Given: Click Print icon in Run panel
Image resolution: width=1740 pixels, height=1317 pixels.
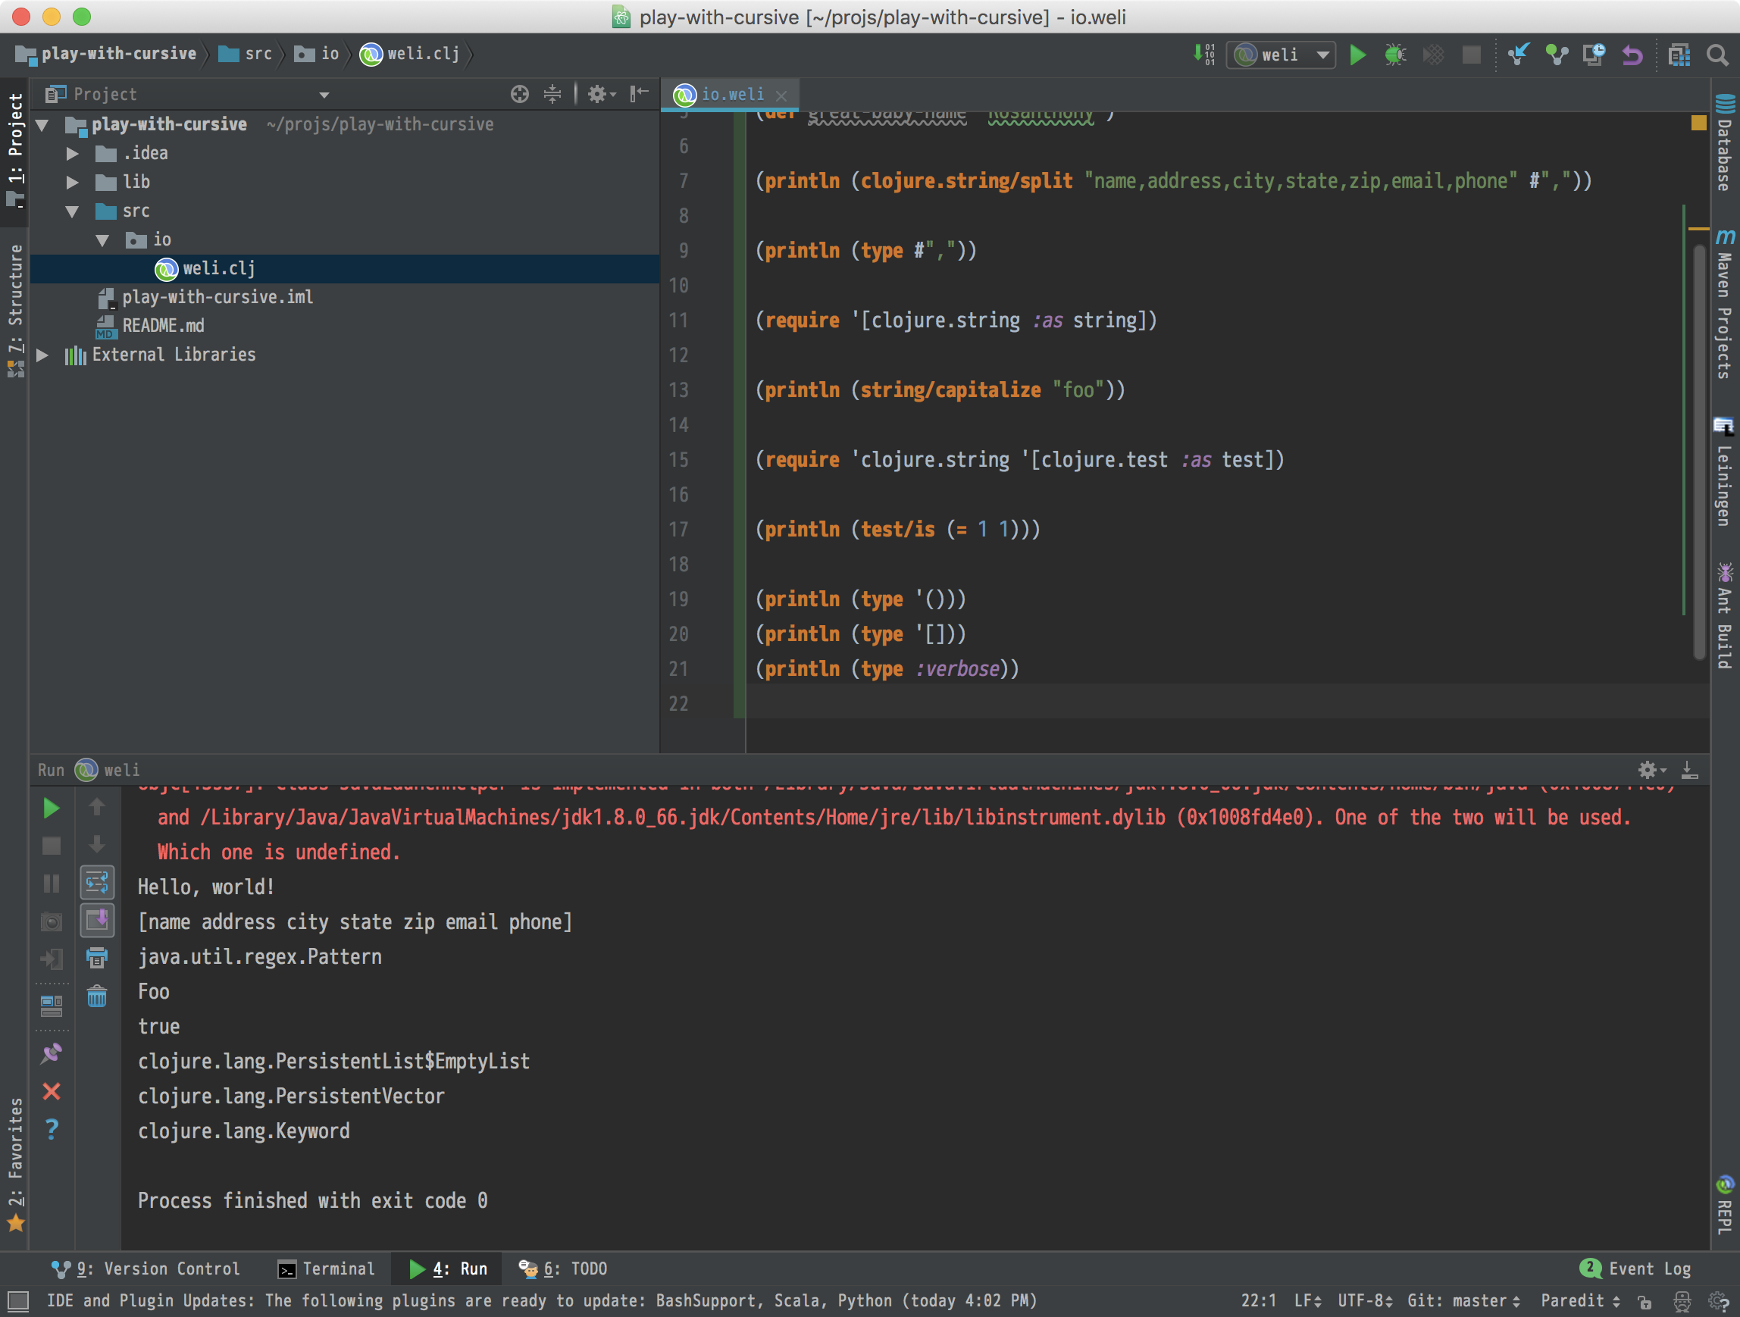Looking at the screenshot, I should coord(97,959).
